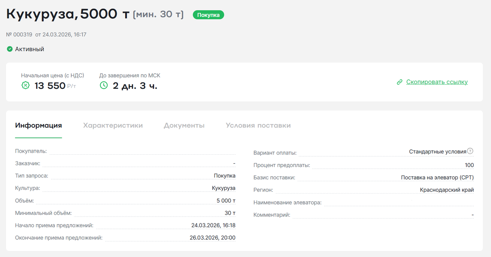The width and height of the screenshot is (491, 257).
Task: Select the «Информация» tab
Action: [x=38, y=126]
